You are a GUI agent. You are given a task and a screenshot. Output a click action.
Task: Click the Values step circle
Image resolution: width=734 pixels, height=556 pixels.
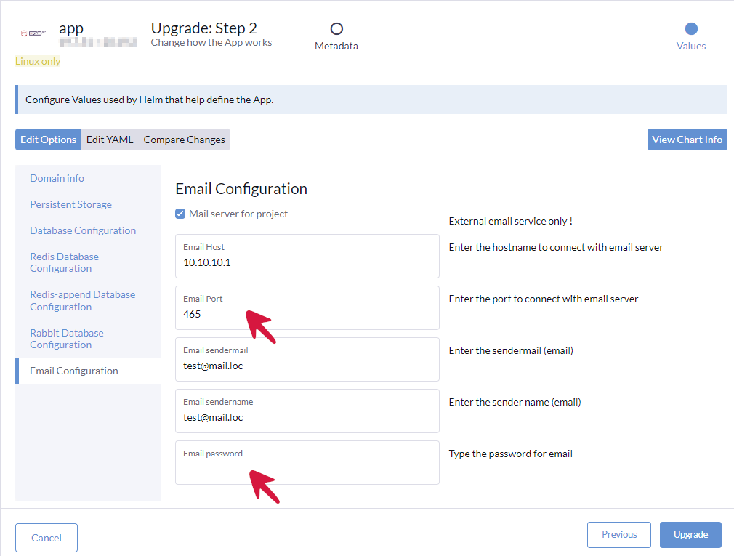pyautogui.click(x=691, y=29)
